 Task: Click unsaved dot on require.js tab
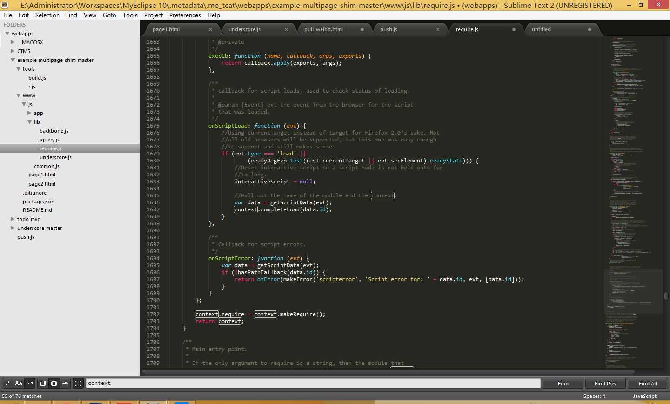point(514,29)
